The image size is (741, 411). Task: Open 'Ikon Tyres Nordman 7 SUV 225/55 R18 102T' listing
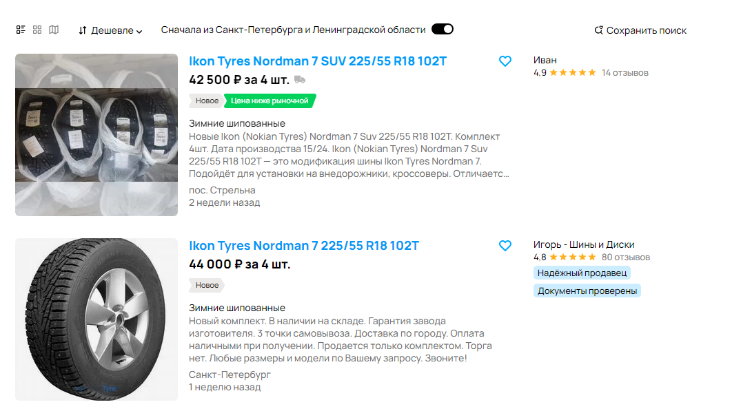coord(318,61)
